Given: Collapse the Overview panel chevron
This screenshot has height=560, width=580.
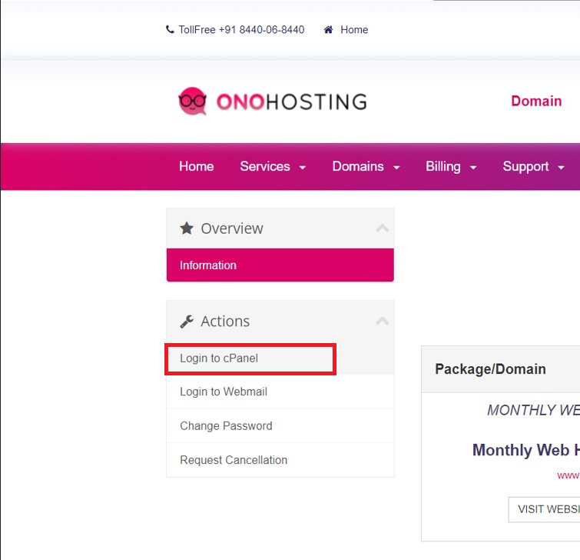Looking at the screenshot, I should point(382,228).
